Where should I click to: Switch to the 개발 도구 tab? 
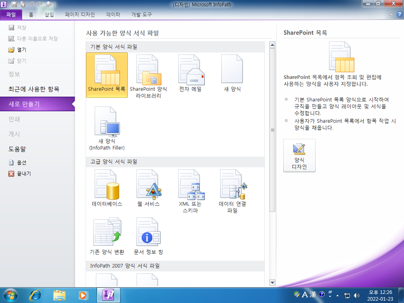click(142, 15)
